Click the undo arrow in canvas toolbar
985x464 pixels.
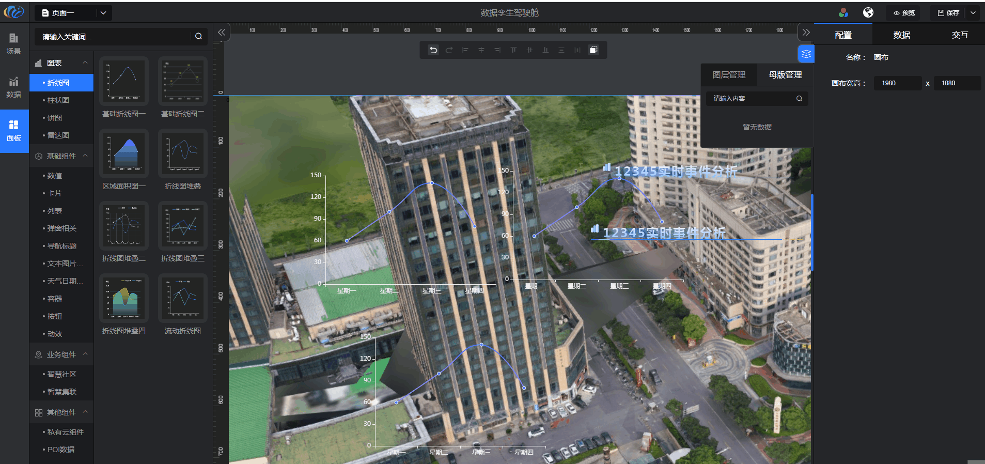(x=433, y=50)
